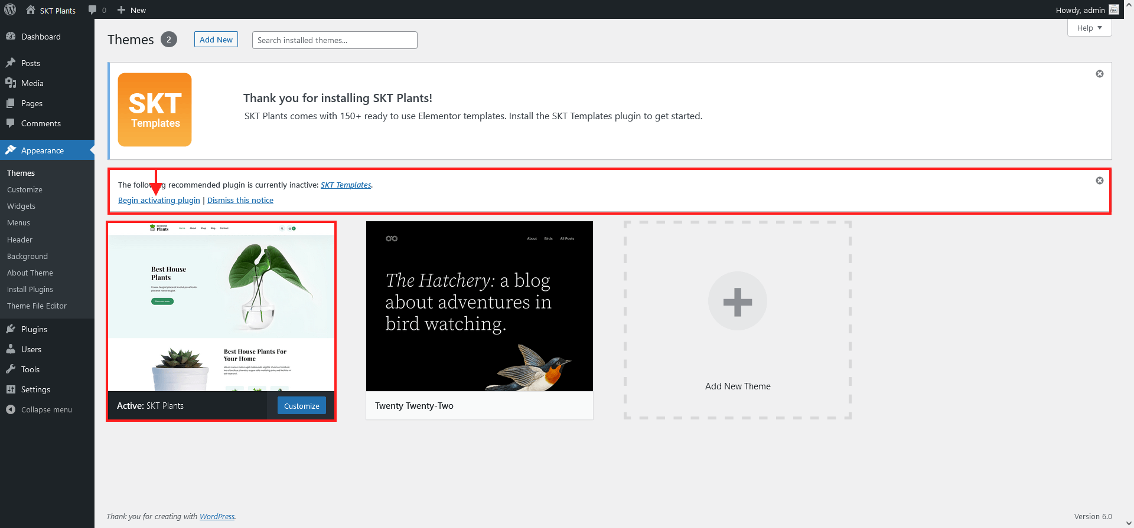Dismiss the inactive plugin notice

1100,181
